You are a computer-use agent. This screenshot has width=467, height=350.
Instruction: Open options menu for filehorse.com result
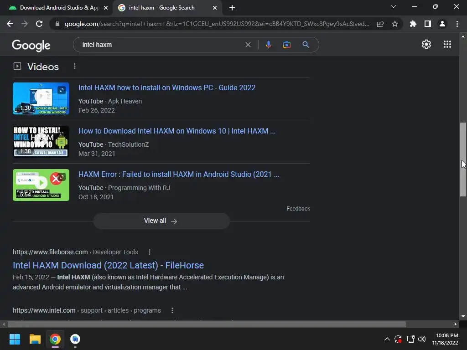(150, 252)
